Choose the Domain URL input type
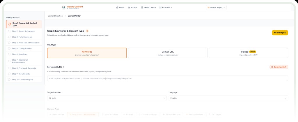 point(168,53)
